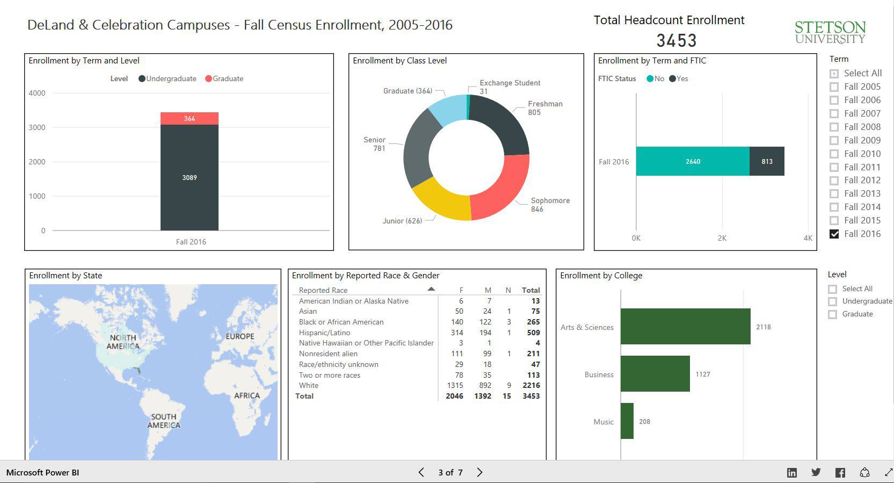Click the Stetson University logo

coord(830,32)
